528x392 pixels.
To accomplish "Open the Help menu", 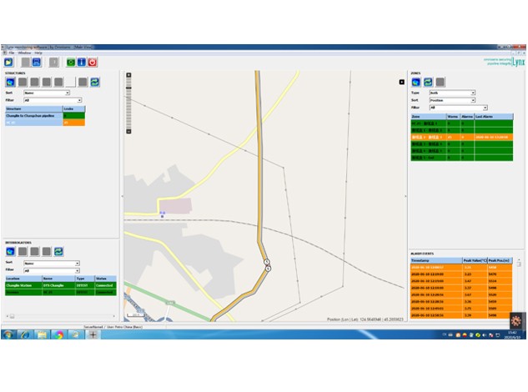I will [38, 53].
